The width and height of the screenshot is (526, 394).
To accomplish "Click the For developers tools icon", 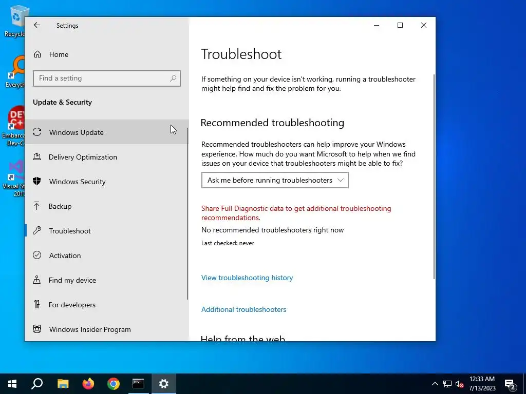I will click(37, 304).
